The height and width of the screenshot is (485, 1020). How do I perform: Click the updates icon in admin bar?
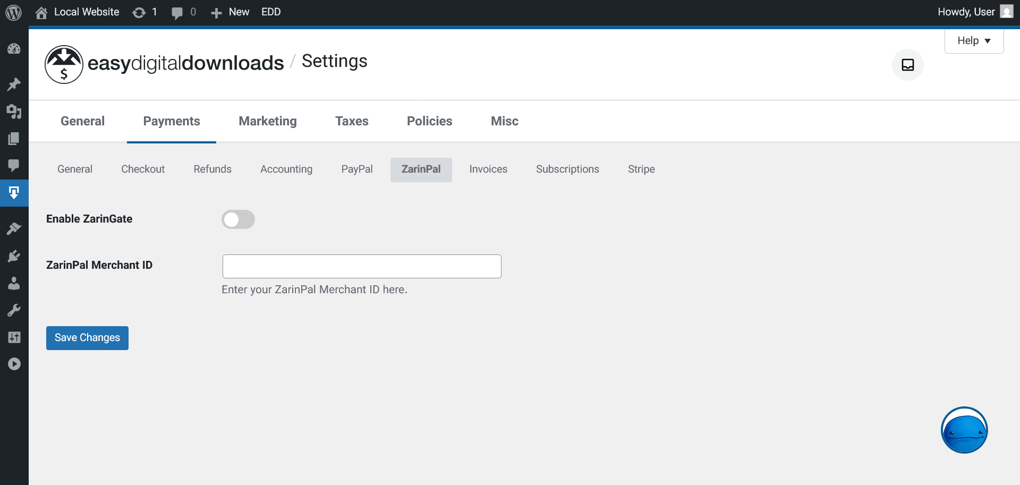click(x=144, y=12)
